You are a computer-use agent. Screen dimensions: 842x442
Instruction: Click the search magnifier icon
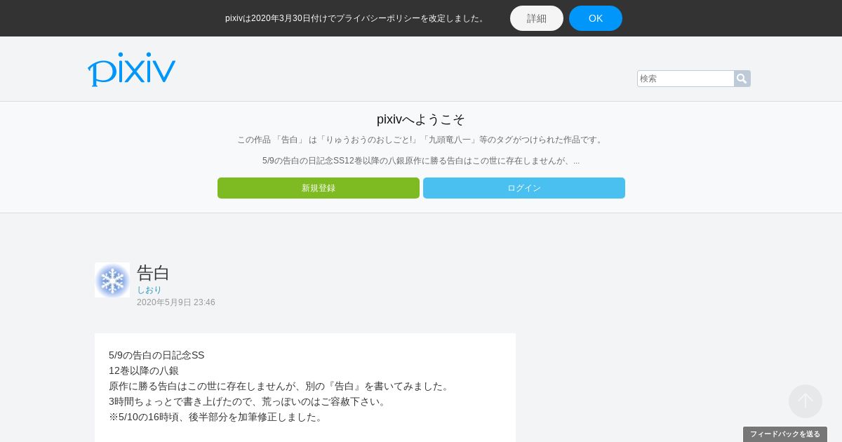742,79
